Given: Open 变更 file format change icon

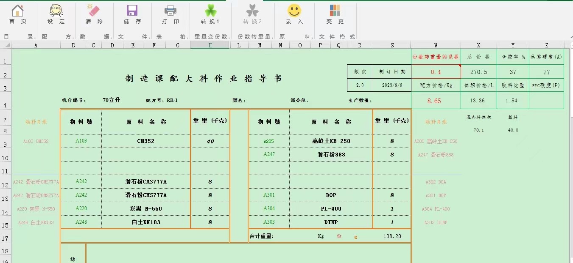Looking at the screenshot, I should click(335, 11).
